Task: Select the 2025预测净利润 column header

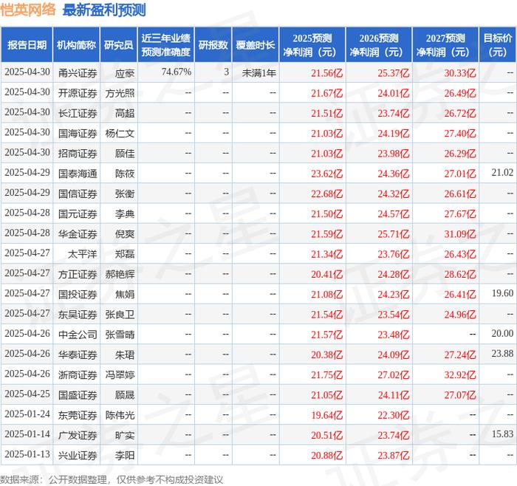Action: tap(312, 45)
